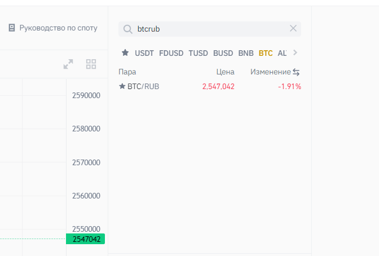Sort pairs by Пара column header
Viewport: 379px width, 256px height.
pos(127,72)
